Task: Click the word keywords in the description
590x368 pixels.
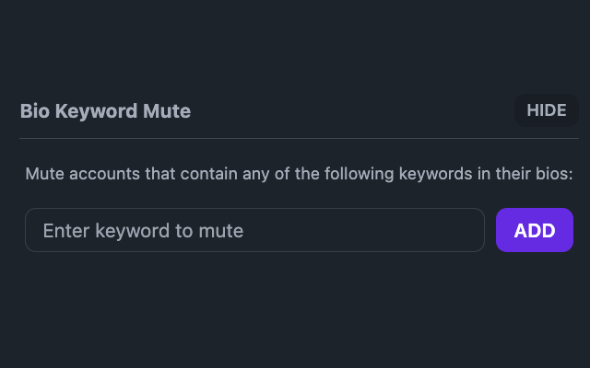Action: pyautogui.click(x=435, y=174)
